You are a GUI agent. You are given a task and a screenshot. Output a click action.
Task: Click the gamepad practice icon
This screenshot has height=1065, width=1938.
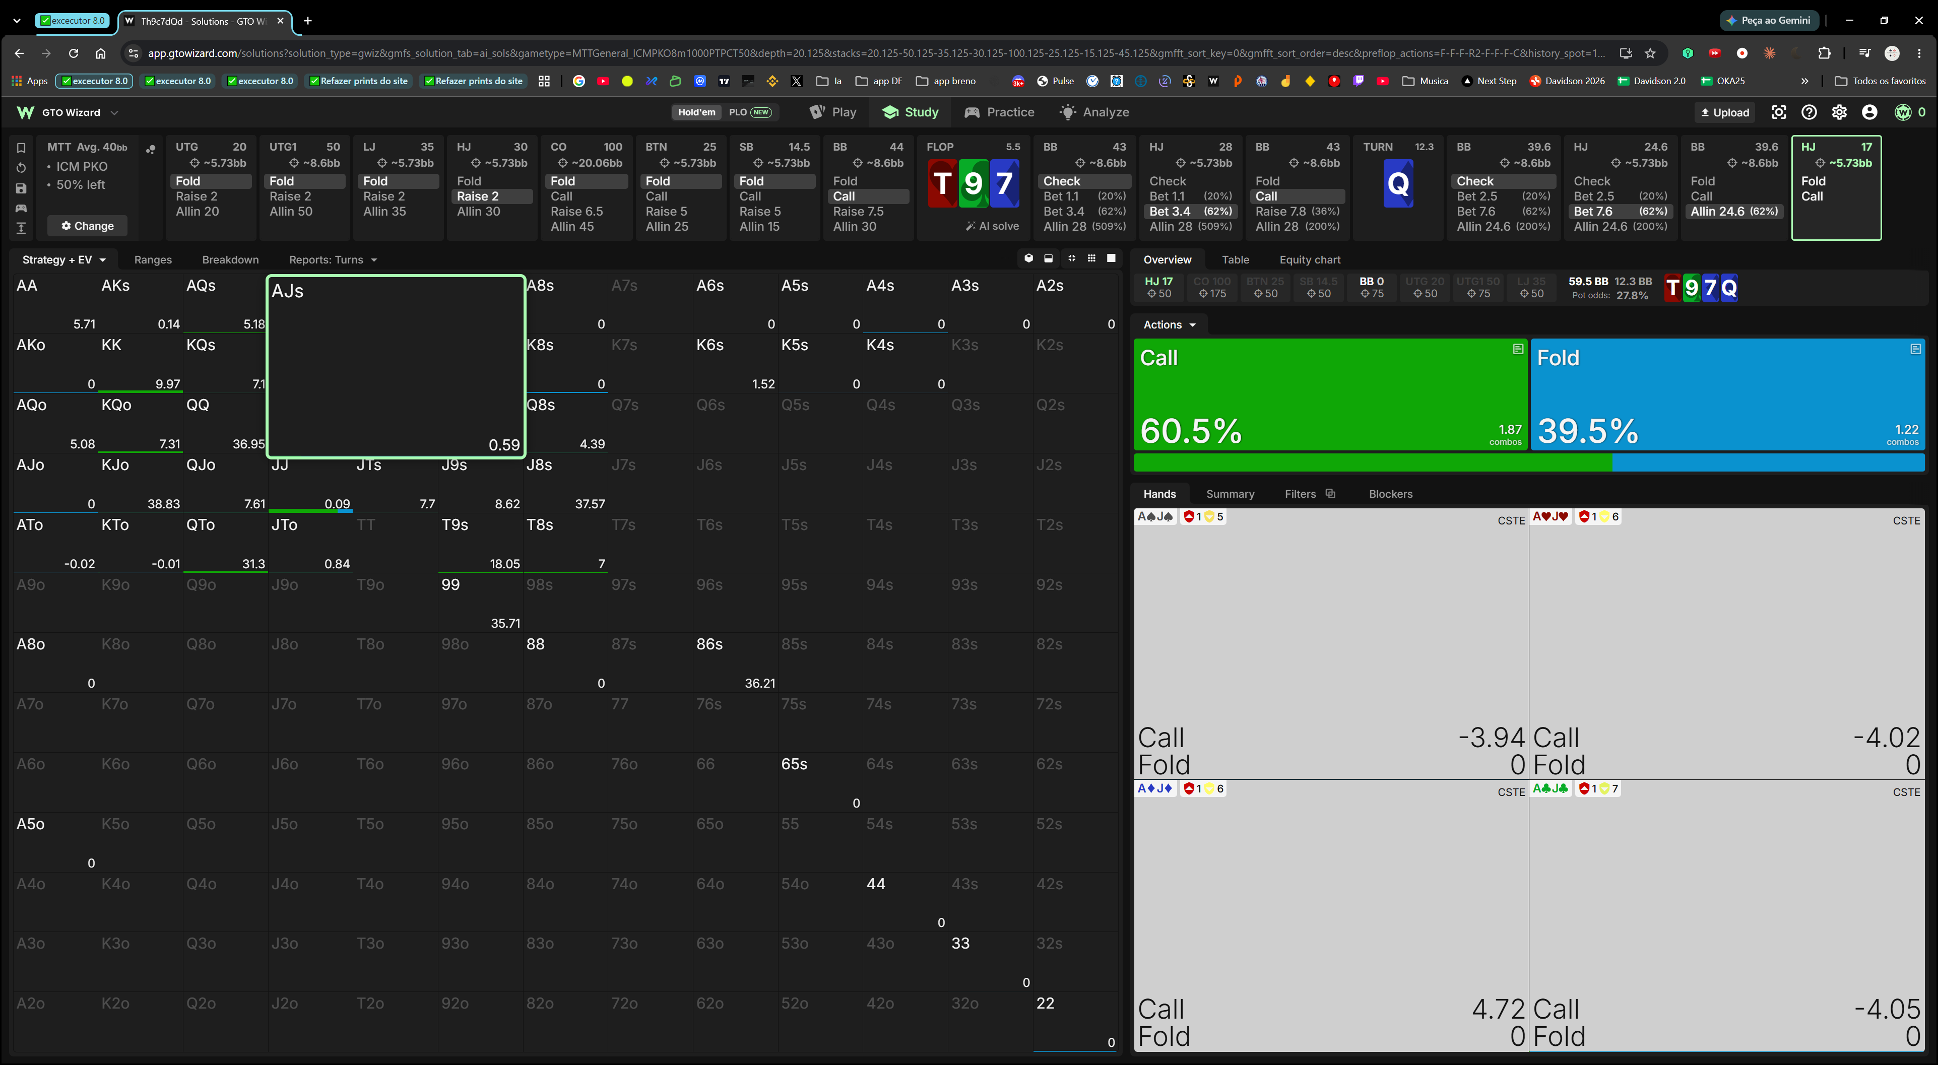(21, 209)
